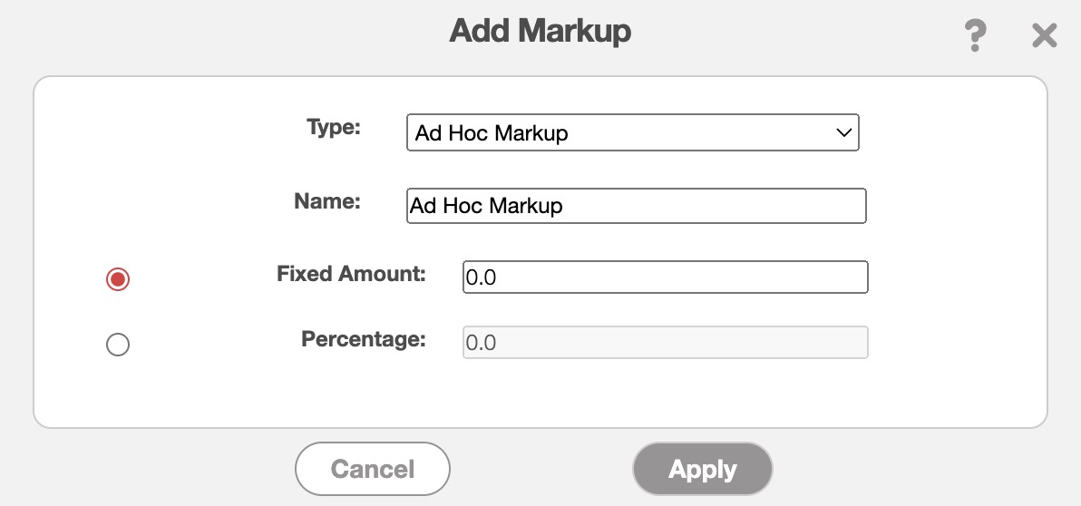Click the 0.0 placeholder in Percentage field

click(481, 344)
